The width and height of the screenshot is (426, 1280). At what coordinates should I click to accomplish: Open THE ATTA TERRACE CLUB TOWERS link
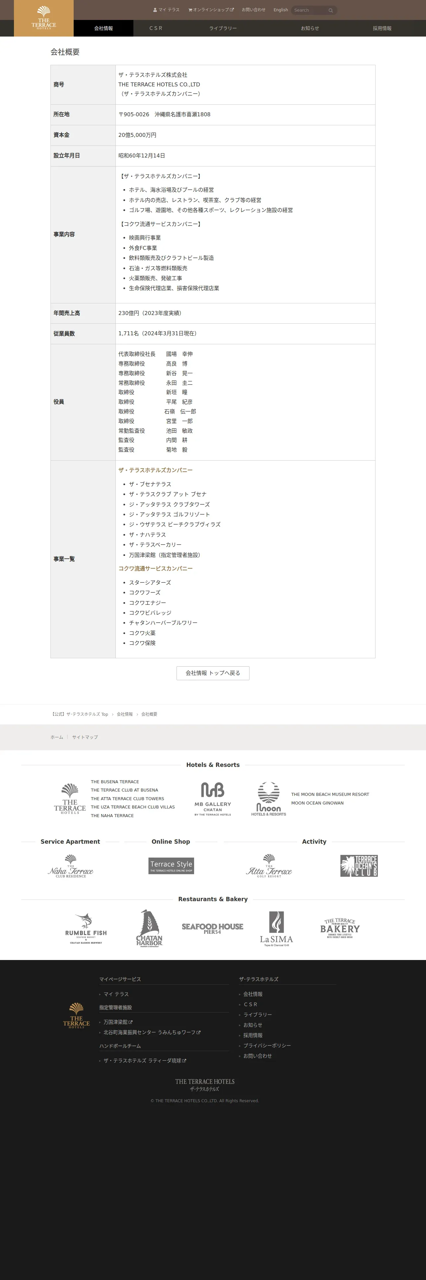coord(127,799)
